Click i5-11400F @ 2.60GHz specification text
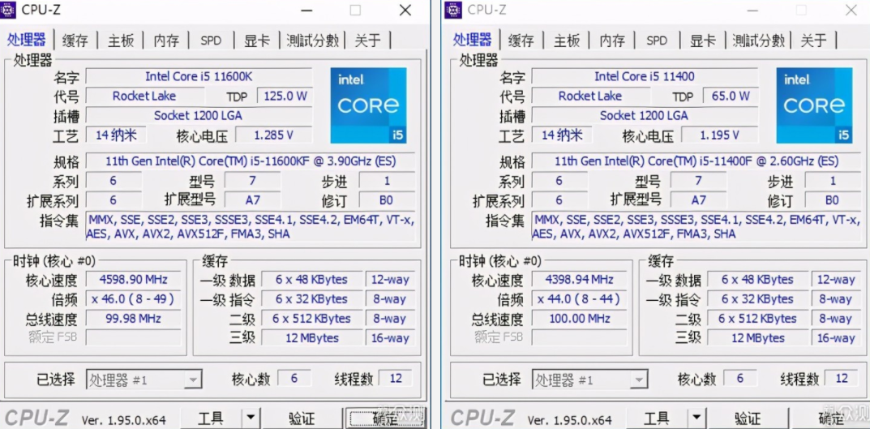The width and height of the screenshot is (870, 429). [x=696, y=161]
